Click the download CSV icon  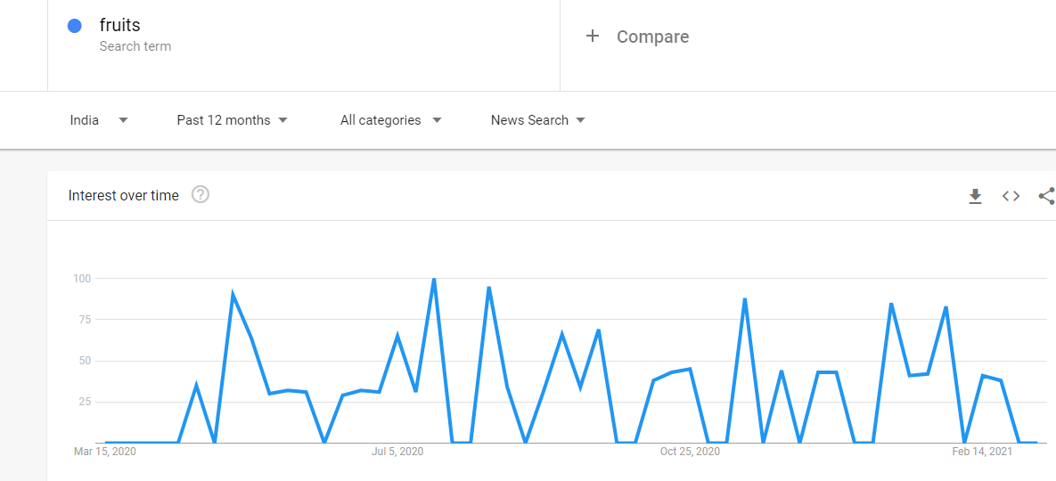click(975, 196)
